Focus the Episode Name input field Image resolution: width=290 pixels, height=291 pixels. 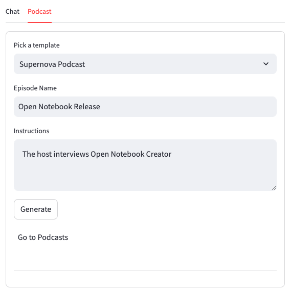tap(145, 107)
